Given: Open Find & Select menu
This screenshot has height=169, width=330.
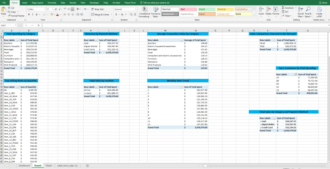Looking at the screenshot, I should coord(308,12).
